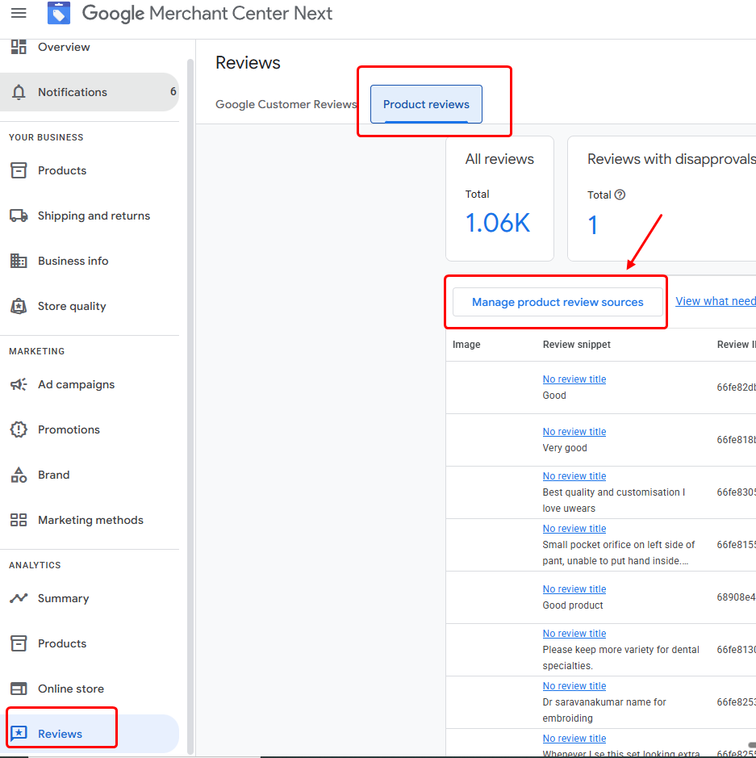Click the Shipping and returns truck icon
The height and width of the screenshot is (758, 756).
coord(19,216)
